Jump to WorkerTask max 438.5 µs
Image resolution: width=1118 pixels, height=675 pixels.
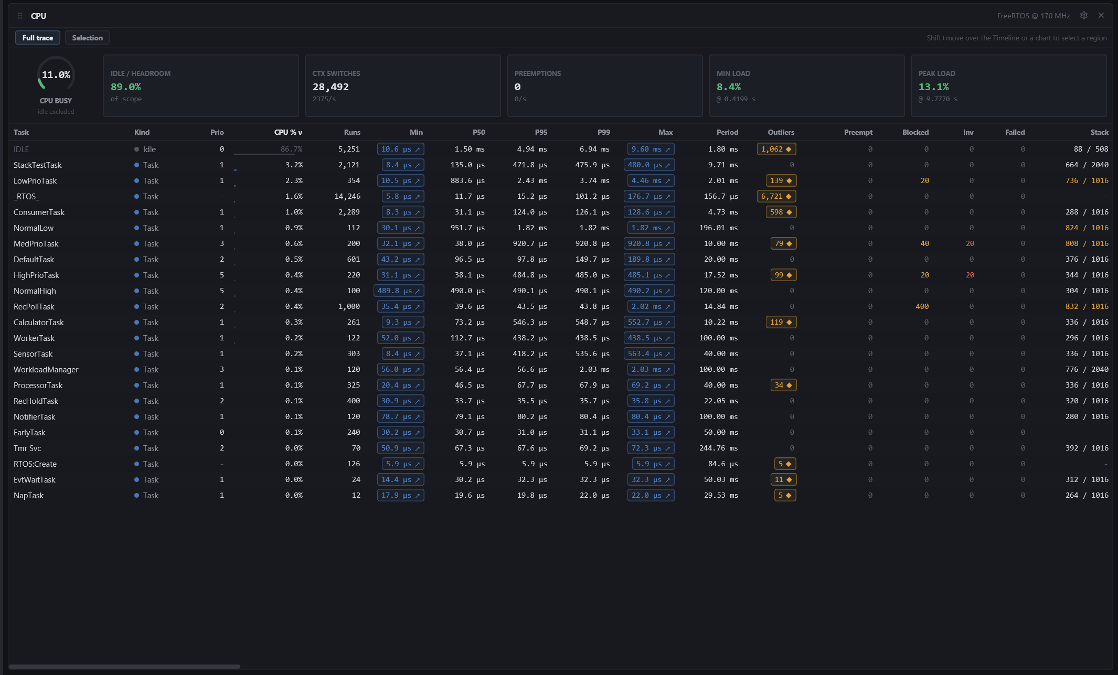(649, 338)
